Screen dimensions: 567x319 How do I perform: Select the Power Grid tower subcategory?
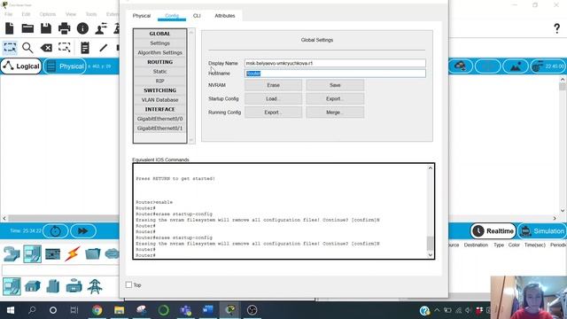(x=95, y=286)
